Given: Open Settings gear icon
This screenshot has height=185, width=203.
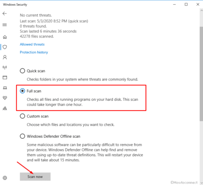Looking at the screenshot, I should click(x=5, y=178).
